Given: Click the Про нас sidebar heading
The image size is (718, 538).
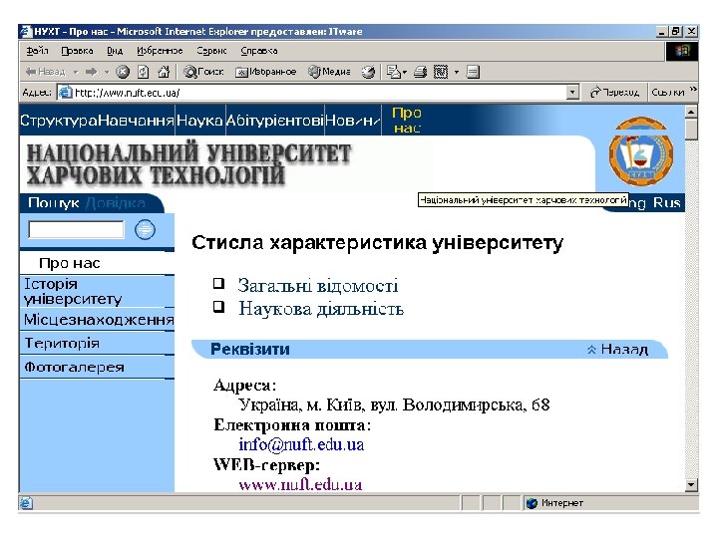Looking at the screenshot, I should (x=70, y=263).
